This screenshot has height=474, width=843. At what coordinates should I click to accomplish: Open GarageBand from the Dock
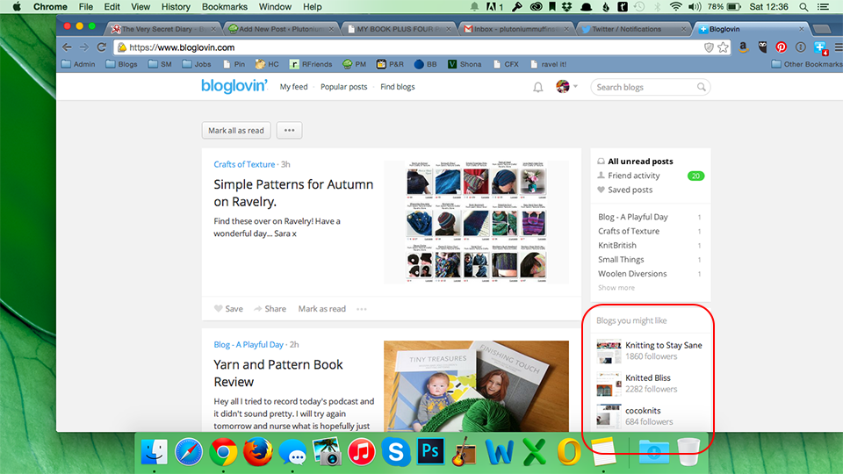click(465, 451)
